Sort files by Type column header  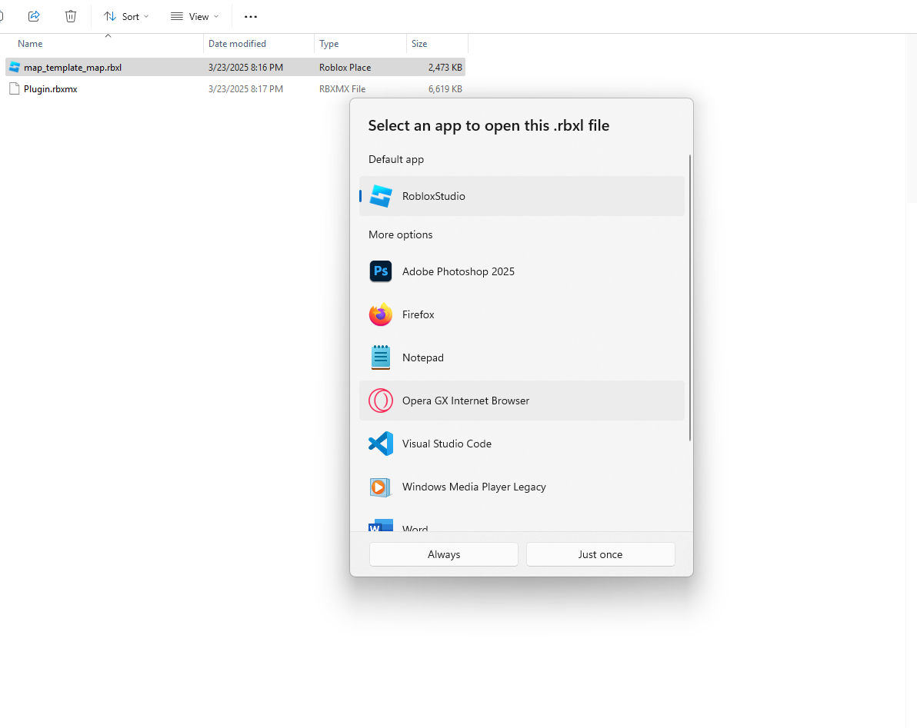(328, 44)
